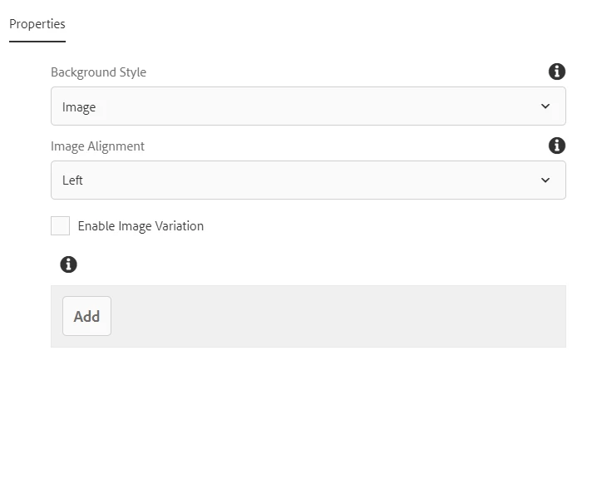Viewport: 597px width, 484px height.
Task: Click the selected 'Image' value in dropdown
Action: (x=79, y=107)
